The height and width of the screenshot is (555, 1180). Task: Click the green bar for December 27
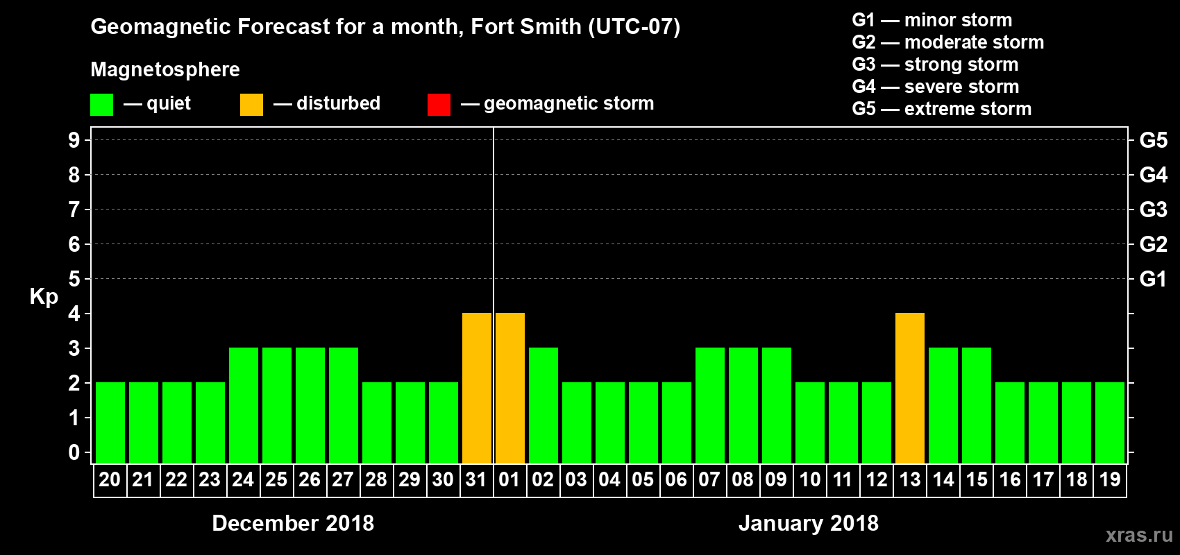click(344, 406)
